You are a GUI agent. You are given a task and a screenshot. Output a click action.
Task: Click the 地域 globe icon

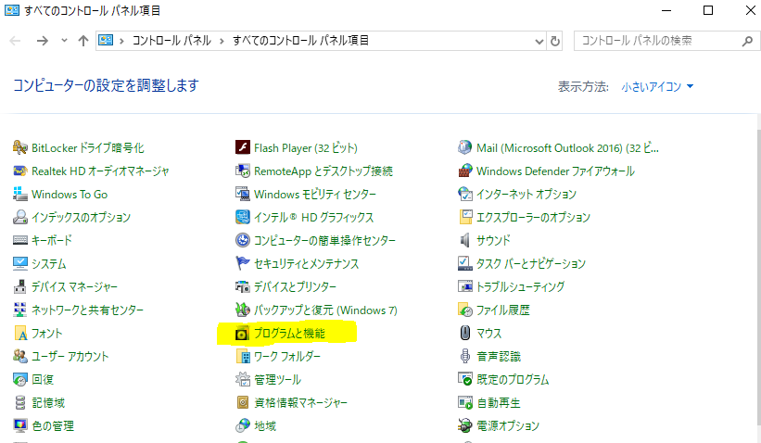pyautogui.click(x=242, y=425)
